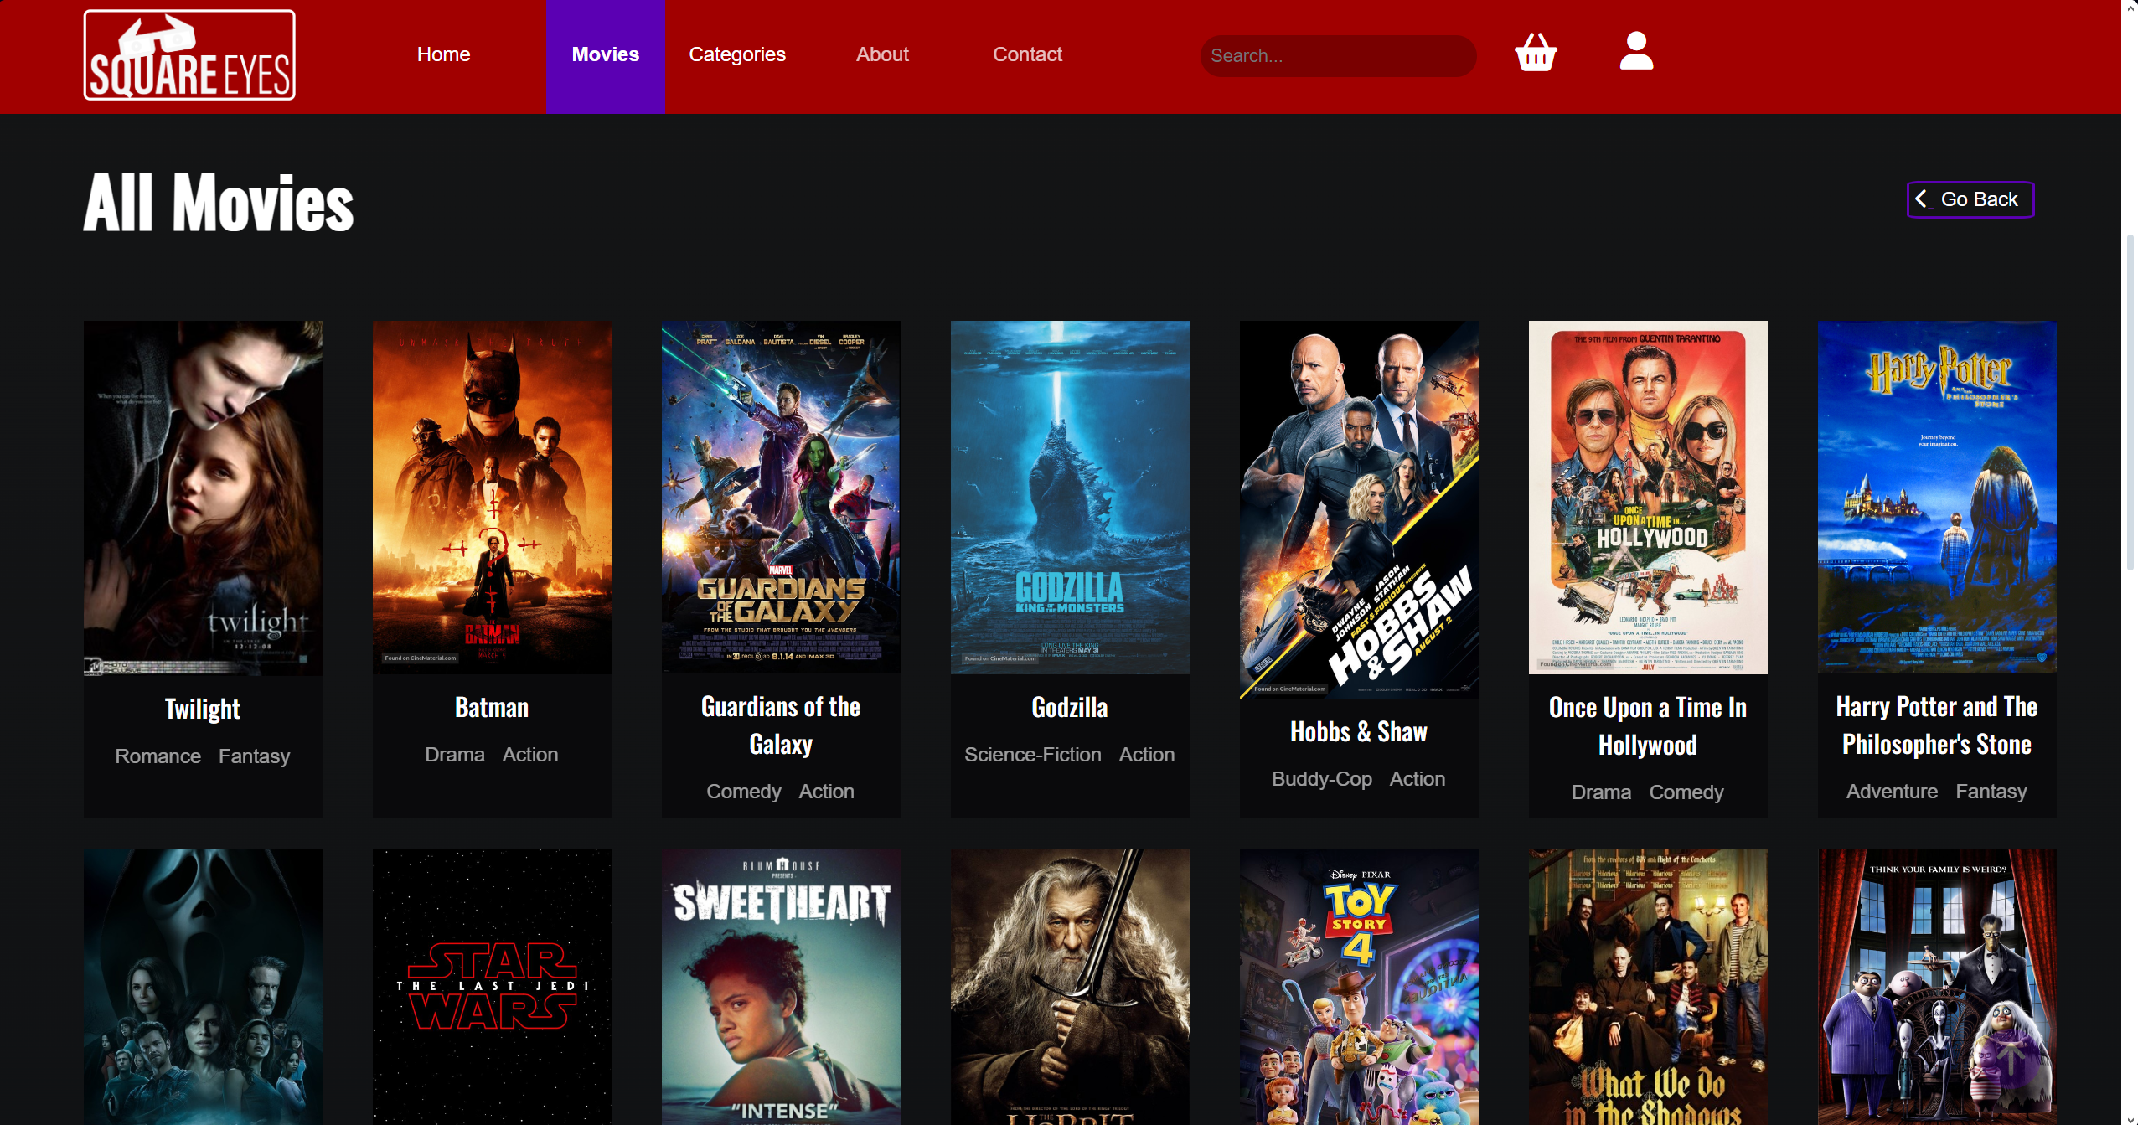Image resolution: width=2138 pixels, height=1125 pixels.
Task: Go to the Contact page
Action: [x=1027, y=54]
